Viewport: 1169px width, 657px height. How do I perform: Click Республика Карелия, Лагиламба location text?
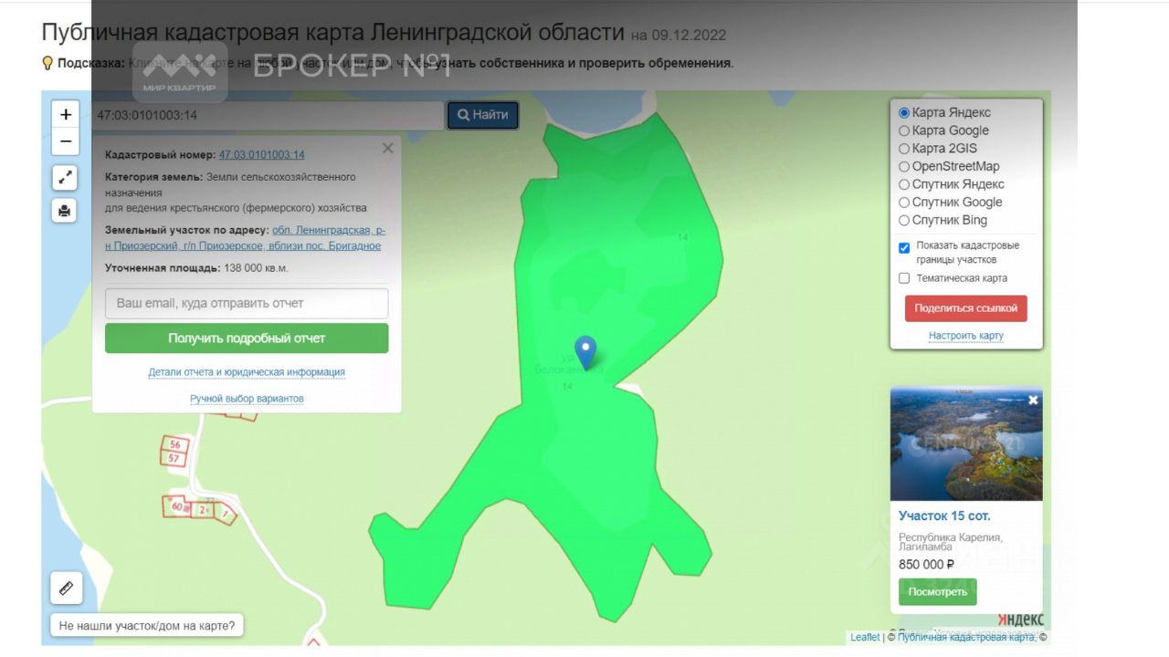950,542
